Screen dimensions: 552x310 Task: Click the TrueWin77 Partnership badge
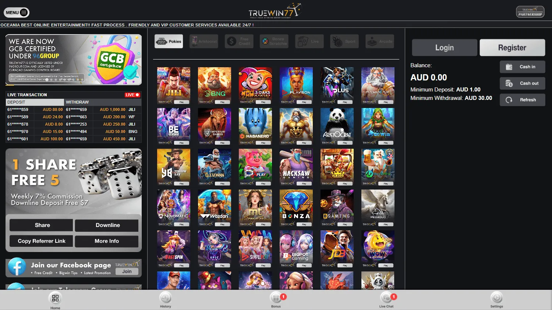click(x=530, y=12)
